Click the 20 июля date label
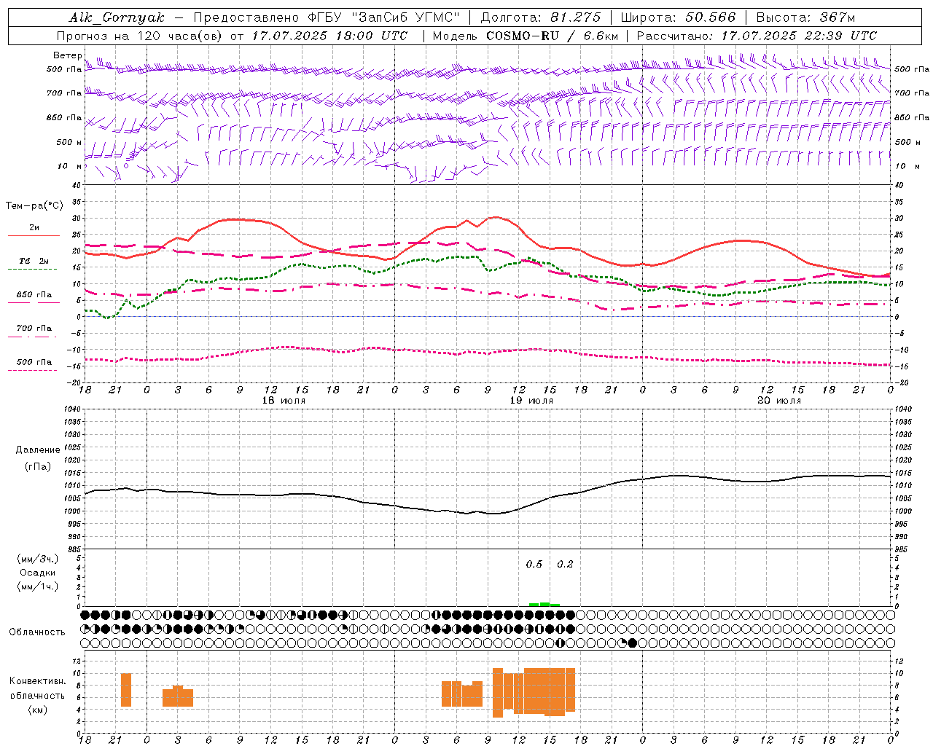The image size is (933, 746). pyautogui.click(x=779, y=401)
